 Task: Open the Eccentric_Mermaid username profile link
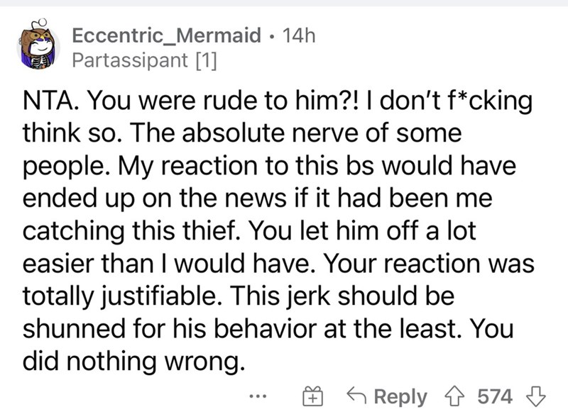[167, 35]
